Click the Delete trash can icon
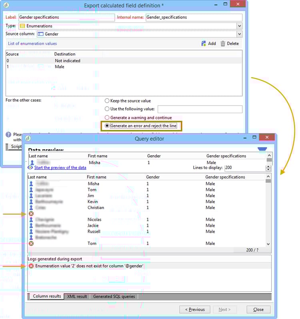Viewport: 300px width, 319px height. [223, 44]
